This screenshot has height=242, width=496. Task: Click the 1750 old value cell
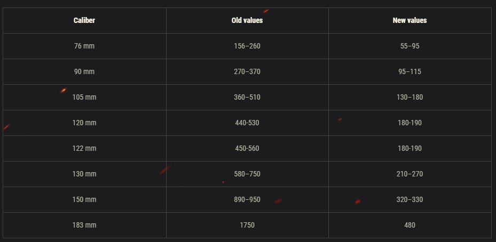pyautogui.click(x=247, y=225)
